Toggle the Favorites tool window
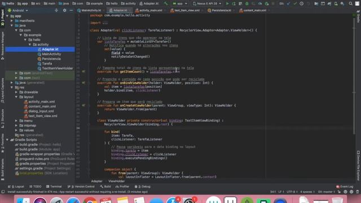Screen dimensions: 361x203 (2, 143)
